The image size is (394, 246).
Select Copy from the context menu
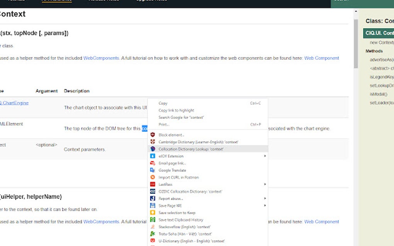162,103
